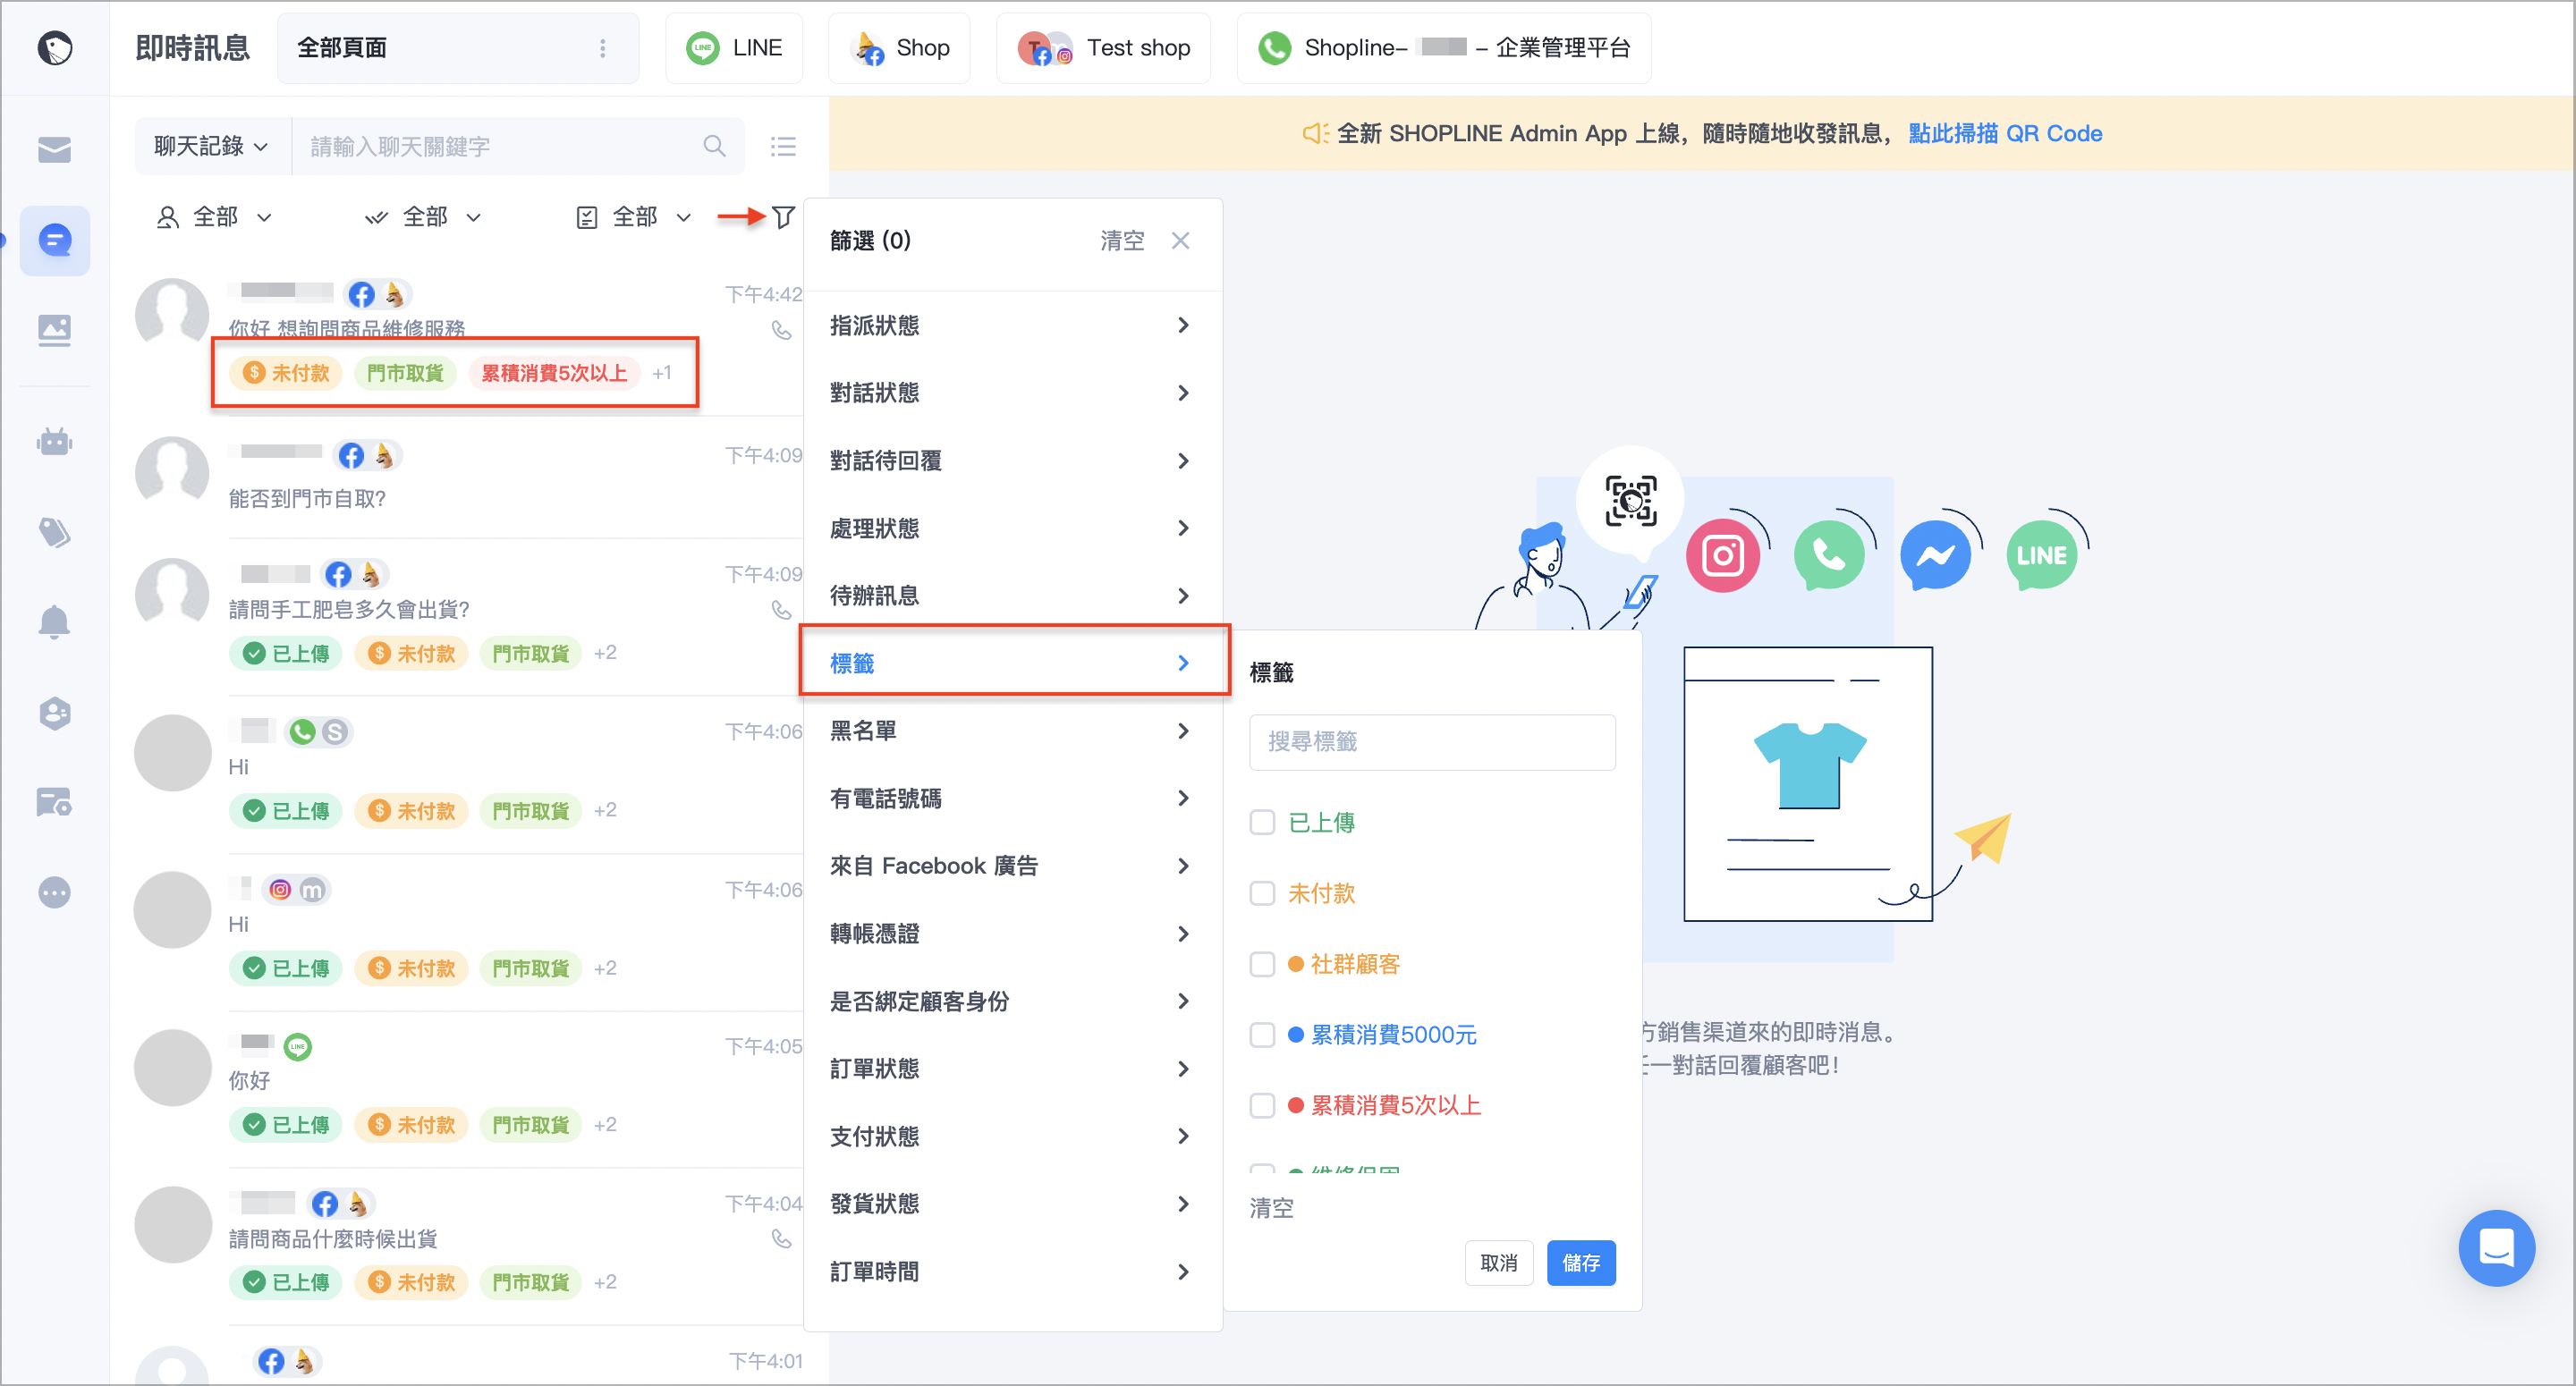This screenshot has width=2576, height=1386.
Task: Open the read status 全部 dropdown with checkmarks
Action: click(423, 217)
